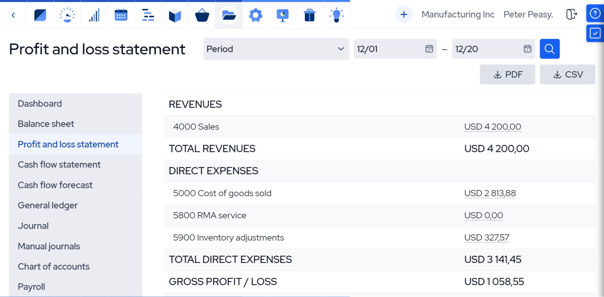Click the log out door icon
Viewport: 604px width, 297px height.
(571, 14)
